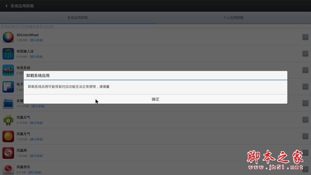Tick the checkbox in the folder-icon 多媒 row

pyautogui.click(x=305, y=103)
